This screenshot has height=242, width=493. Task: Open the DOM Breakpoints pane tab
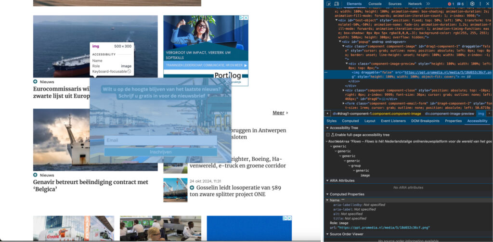pyautogui.click(x=426, y=121)
